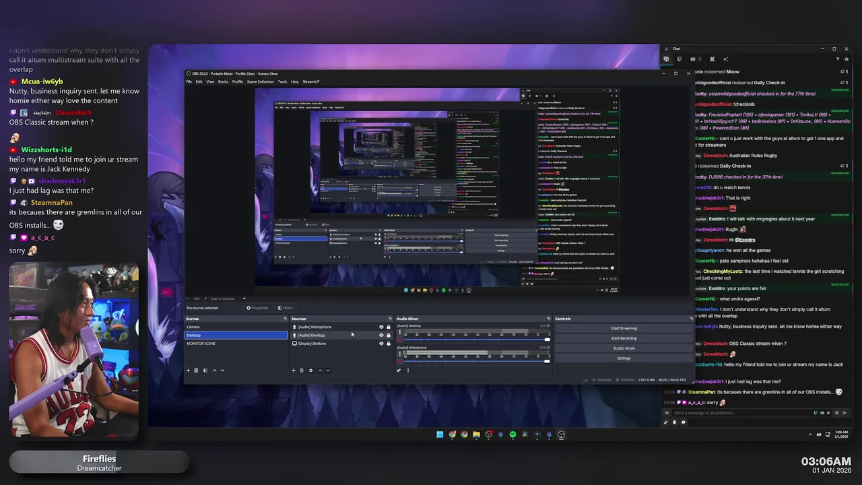Open source properties gear in Sources dock
Viewport: 862px width, 485px height.
[x=310, y=370]
